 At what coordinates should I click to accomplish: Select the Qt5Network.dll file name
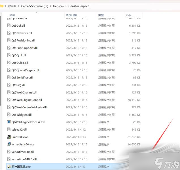pos(22,33)
